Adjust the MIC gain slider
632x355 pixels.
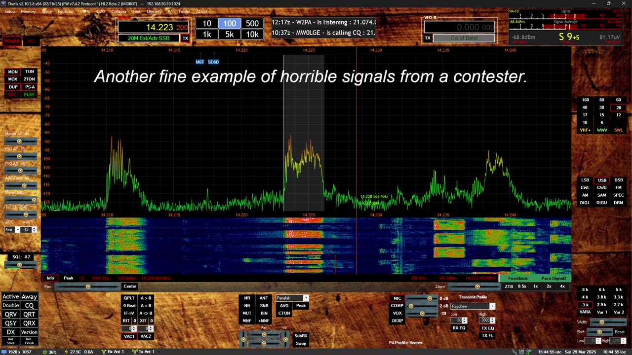coord(421,298)
